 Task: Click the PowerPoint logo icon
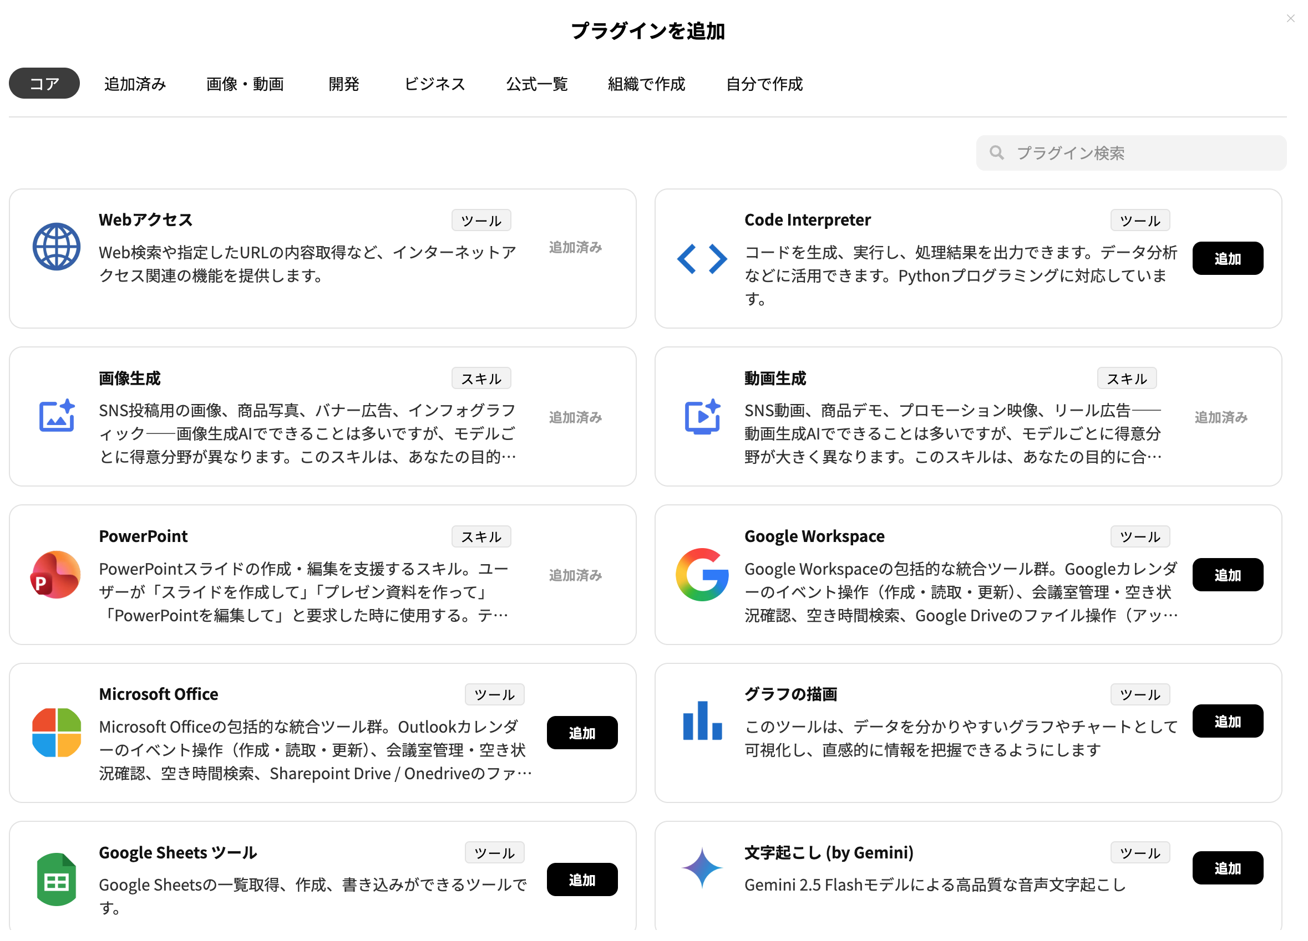56,575
